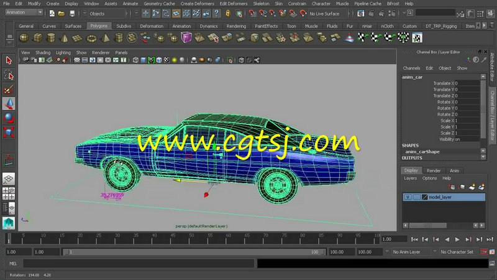This screenshot has height=280, width=497.
Task: Create a polygon cylinder from shelf
Action: (51, 38)
